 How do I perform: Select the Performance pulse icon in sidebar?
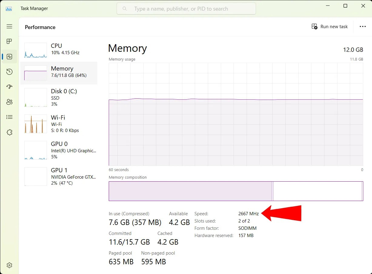tap(9, 56)
